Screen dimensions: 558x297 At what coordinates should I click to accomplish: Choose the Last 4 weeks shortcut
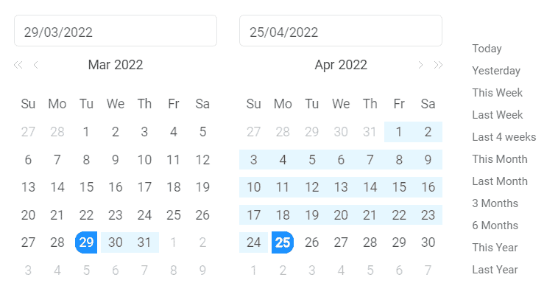(x=504, y=137)
